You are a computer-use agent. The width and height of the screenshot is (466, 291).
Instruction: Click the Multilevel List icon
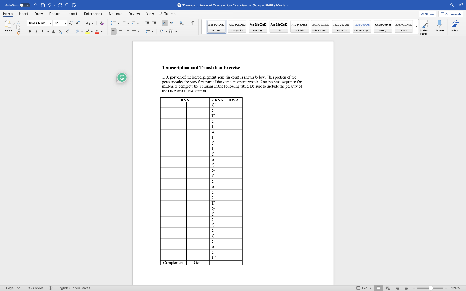tap(133, 23)
